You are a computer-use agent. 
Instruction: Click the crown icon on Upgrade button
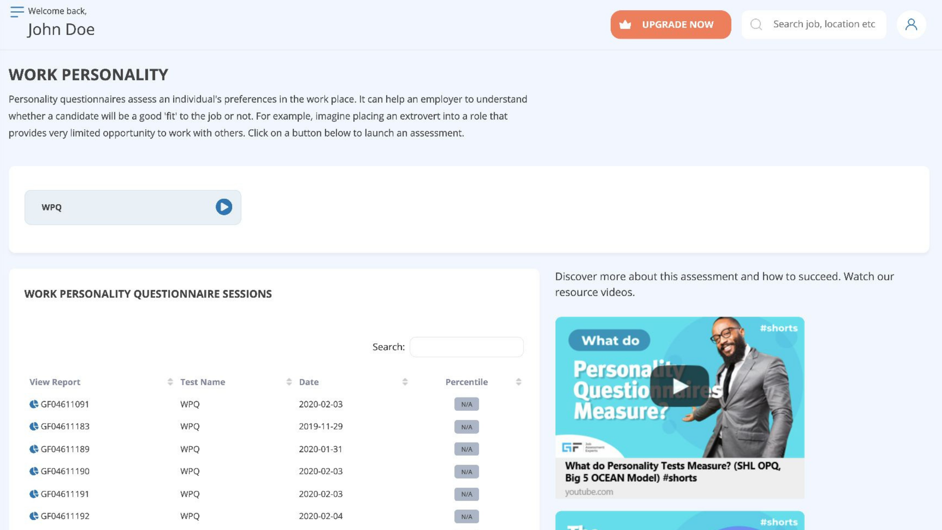[625, 25]
